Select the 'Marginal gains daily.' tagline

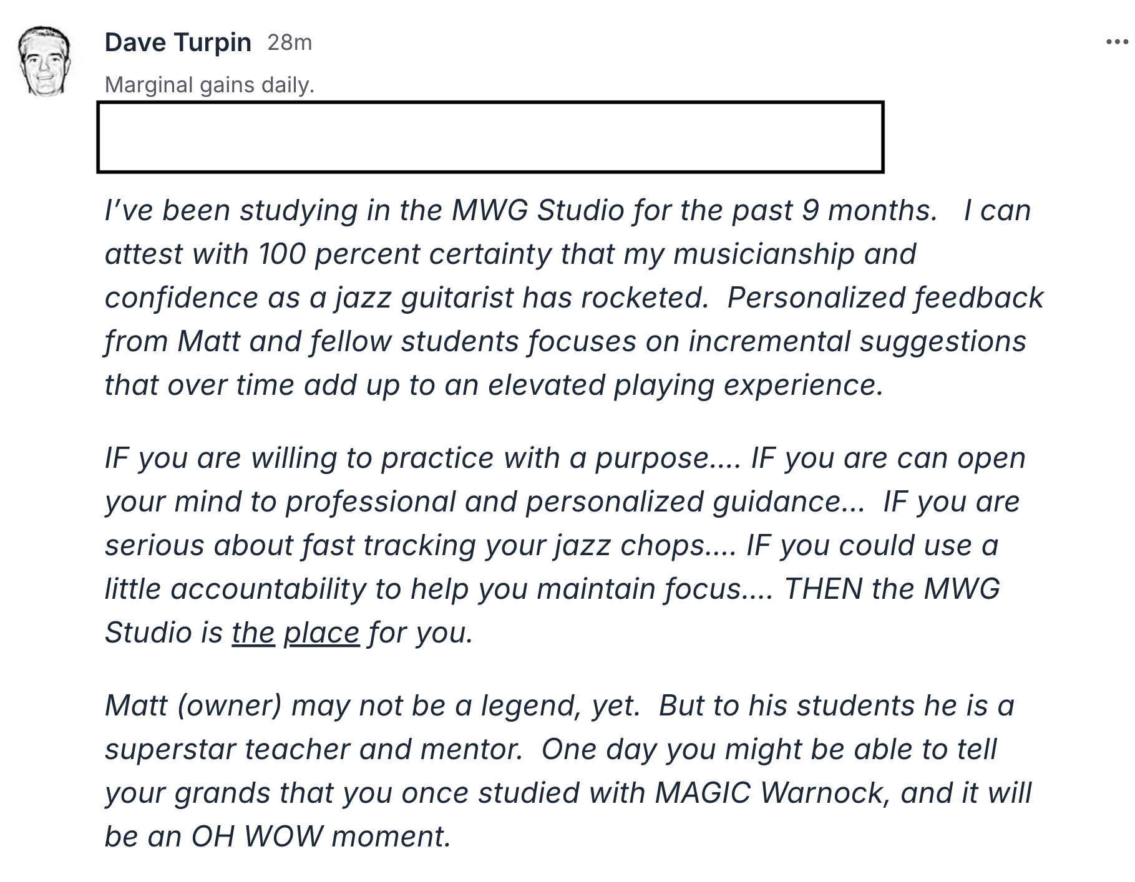pos(210,85)
